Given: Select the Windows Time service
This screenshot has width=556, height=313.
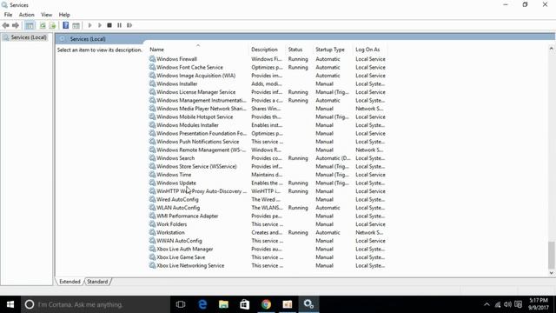Looking at the screenshot, I should coord(174,175).
